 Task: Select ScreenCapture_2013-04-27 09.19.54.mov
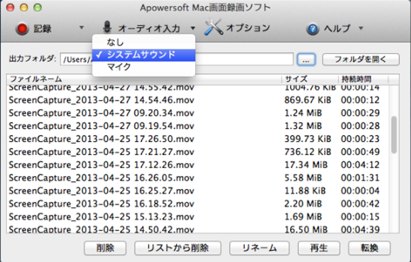tap(102, 126)
